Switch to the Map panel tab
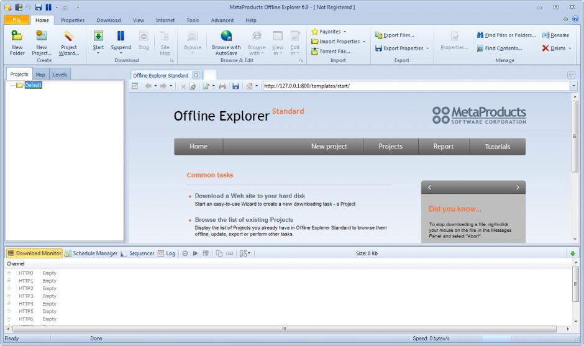Image resolution: width=584 pixels, height=346 pixels. coord(40,75)
